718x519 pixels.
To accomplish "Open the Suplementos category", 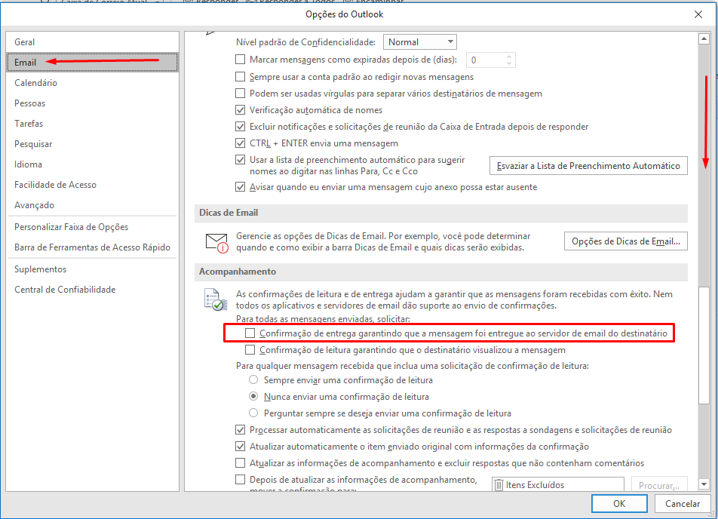I will tap(93, 269).
